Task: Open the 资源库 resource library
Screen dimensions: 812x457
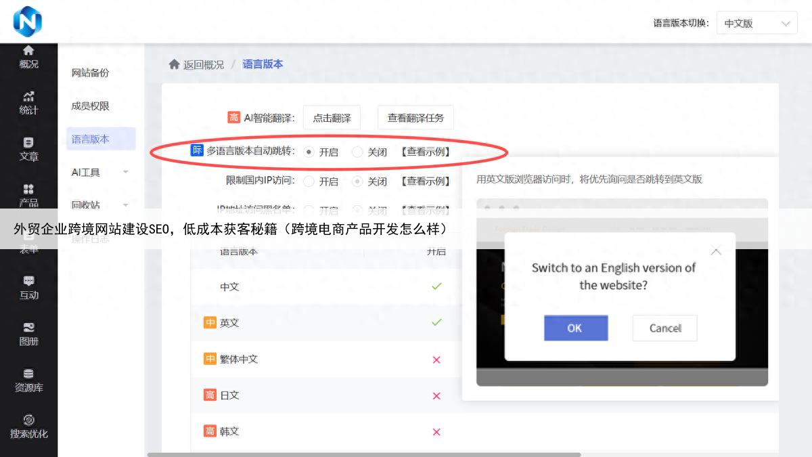Action: click(28, 379)
